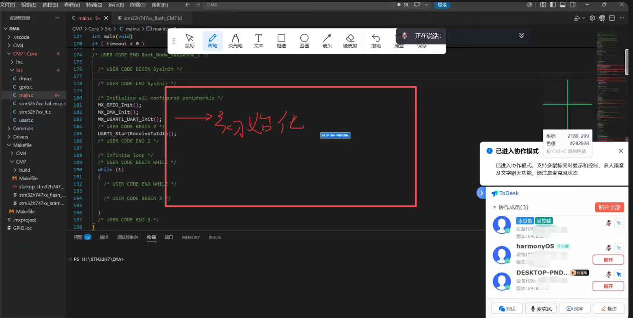Go back with the left arrow
Viewport: 633px width, 318px height.
pyautogui.click(x=188, y=5)
